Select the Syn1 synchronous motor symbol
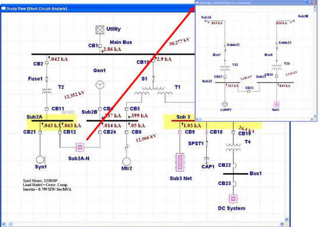Screen dimensions: 321x227 pos(40,160)
